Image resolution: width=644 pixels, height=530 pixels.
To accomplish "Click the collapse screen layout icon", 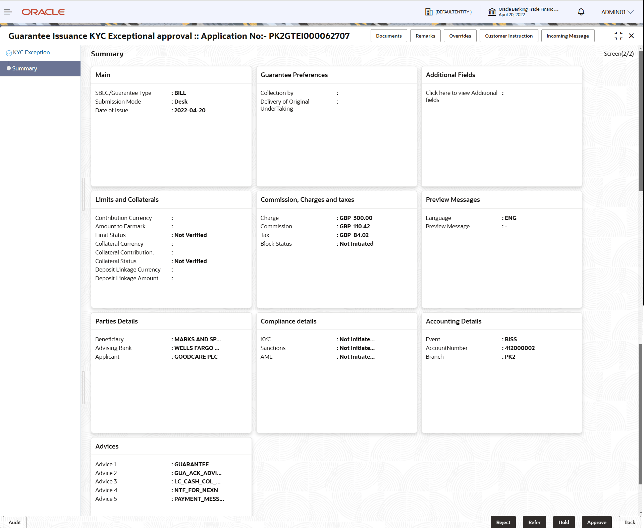I will click(618, 36).
